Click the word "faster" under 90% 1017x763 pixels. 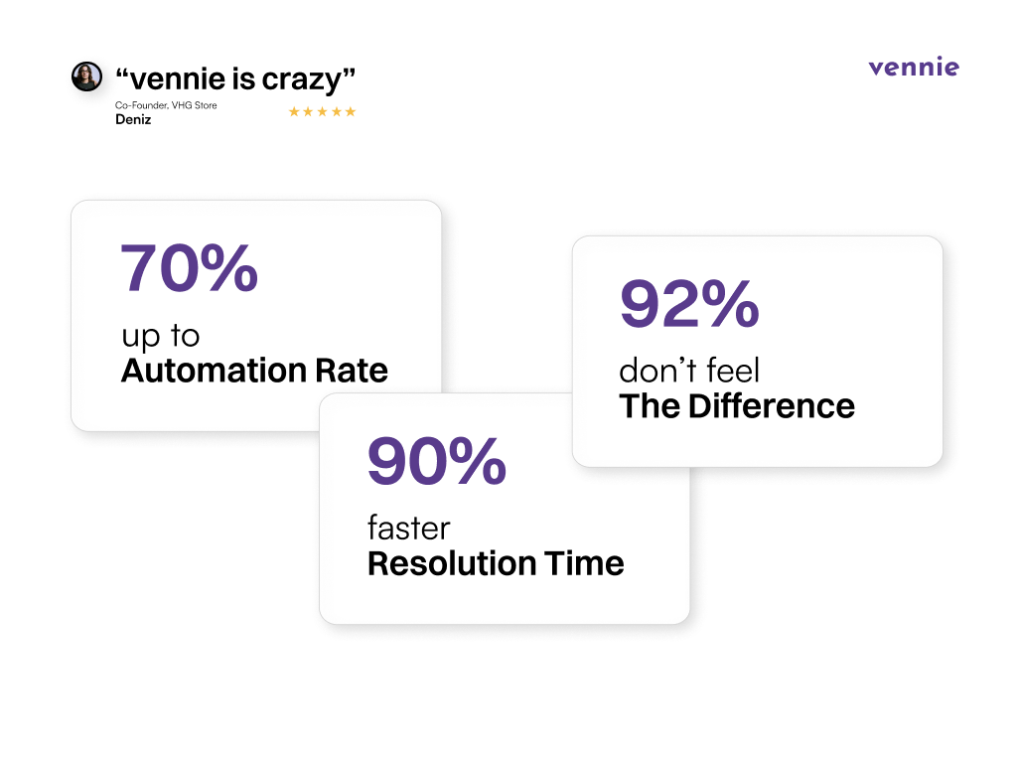[408, 528]
